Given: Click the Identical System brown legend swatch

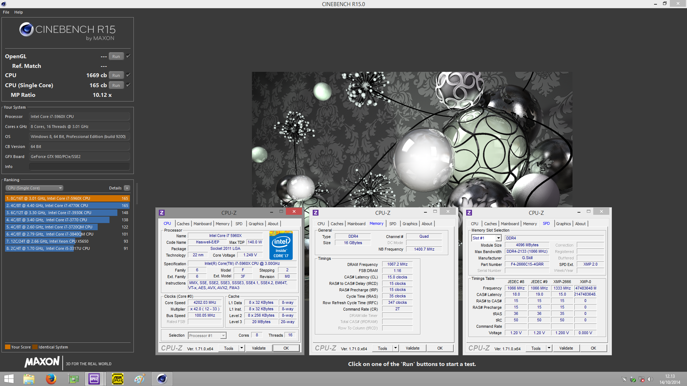Looking at the screenshot, I should pos(35,347).
